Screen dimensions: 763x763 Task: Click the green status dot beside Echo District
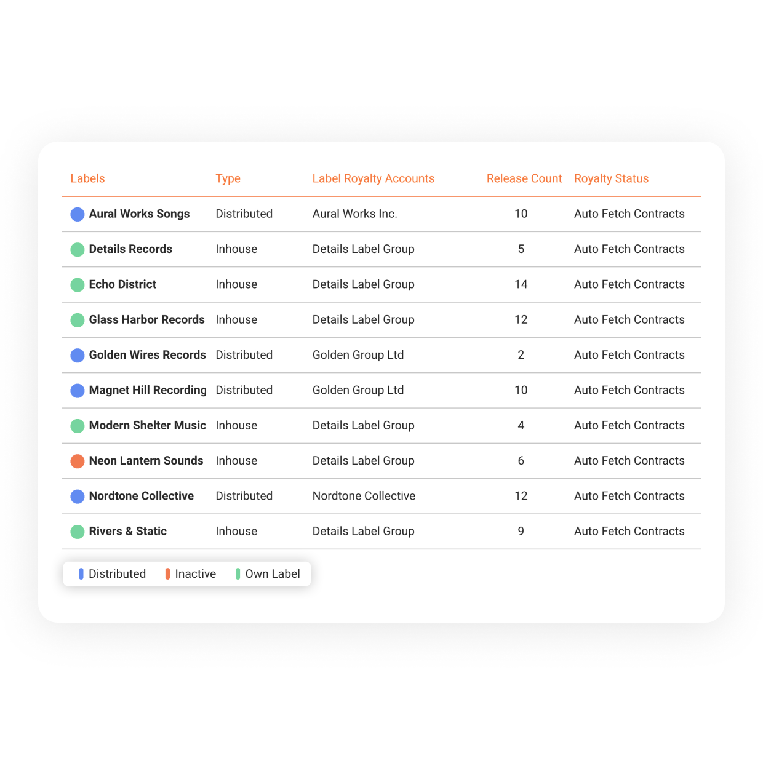click(x=78, y=284)
